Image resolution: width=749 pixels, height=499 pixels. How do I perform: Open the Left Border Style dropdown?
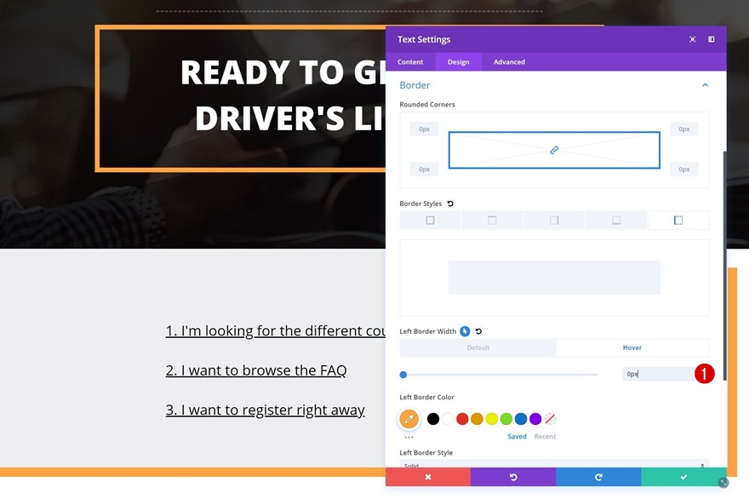point(554,464)
